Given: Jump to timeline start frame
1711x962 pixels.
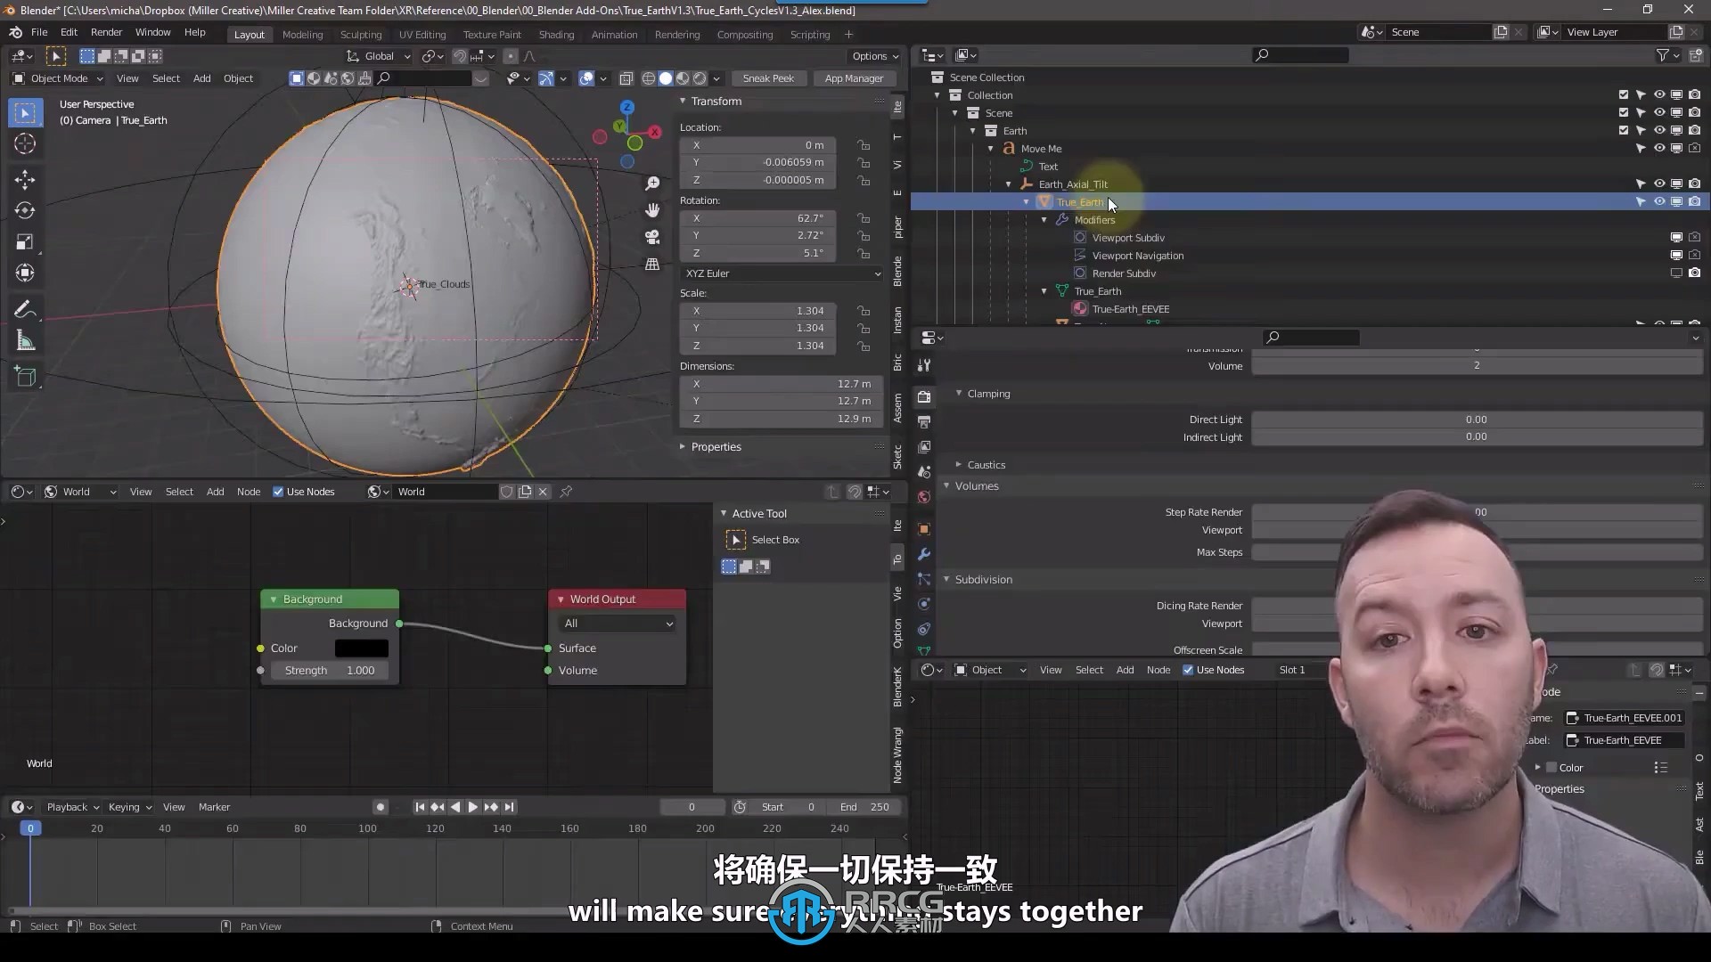Looking at the screenshot, I should pyautogui.click(x=420, y=807).
